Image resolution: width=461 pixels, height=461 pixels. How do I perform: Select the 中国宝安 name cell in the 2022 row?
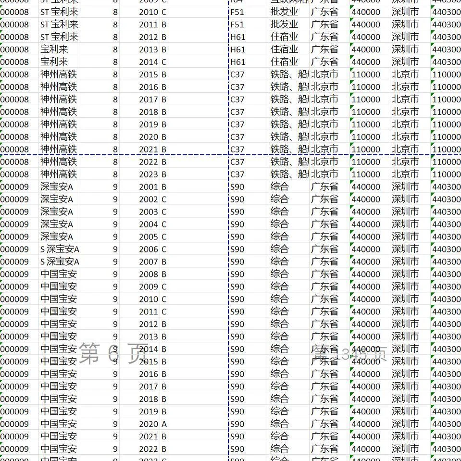coord(59,449)
